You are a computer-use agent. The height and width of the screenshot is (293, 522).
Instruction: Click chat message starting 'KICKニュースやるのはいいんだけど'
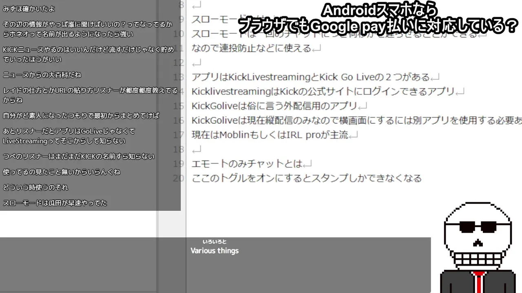tap(88, 55)
